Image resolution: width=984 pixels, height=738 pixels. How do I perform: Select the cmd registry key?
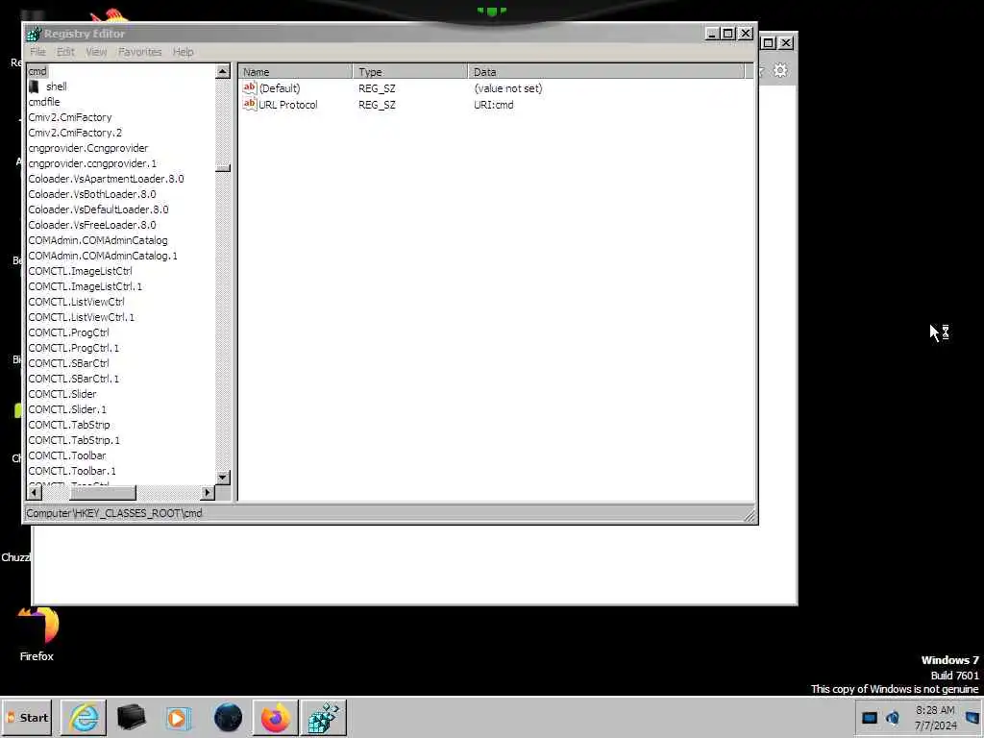[x=37, y=71]
